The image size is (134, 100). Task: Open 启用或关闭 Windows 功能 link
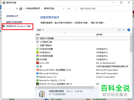click(x=18, y=26)
